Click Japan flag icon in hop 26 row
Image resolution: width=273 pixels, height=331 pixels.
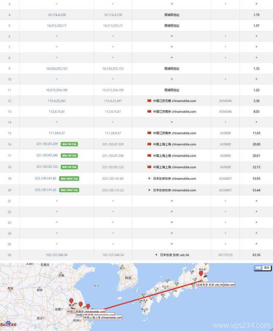click(x=156, y=255)
